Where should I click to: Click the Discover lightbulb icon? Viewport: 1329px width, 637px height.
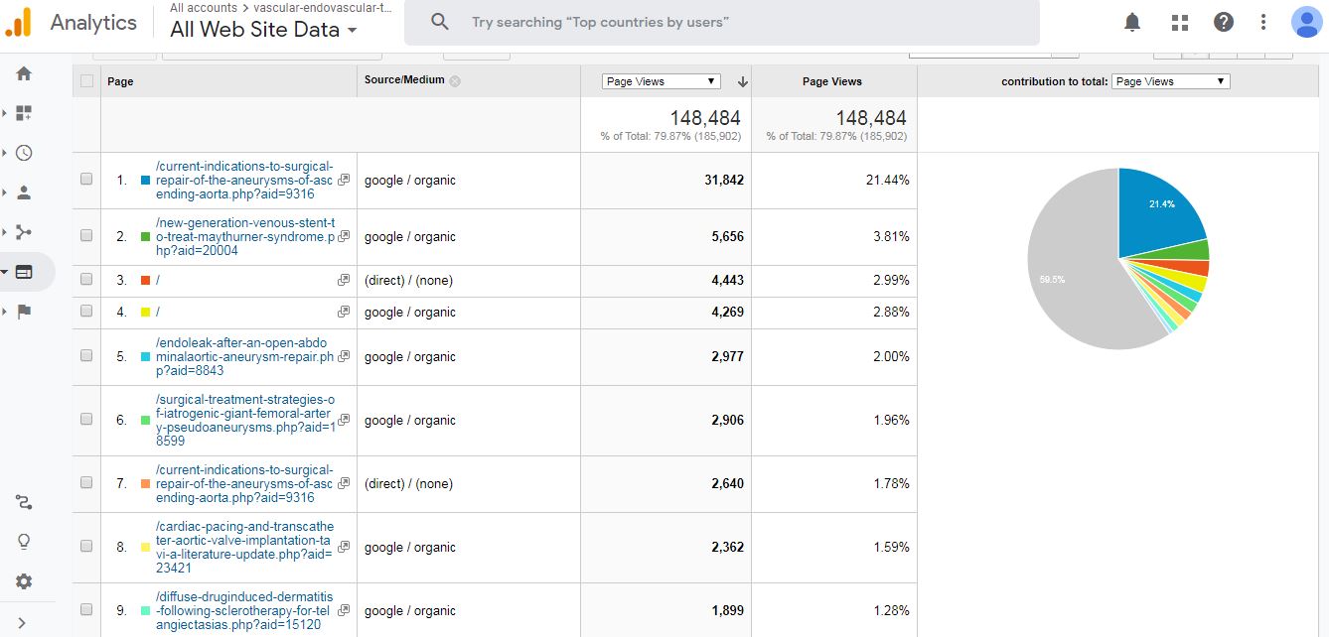(x=24, y=542)
